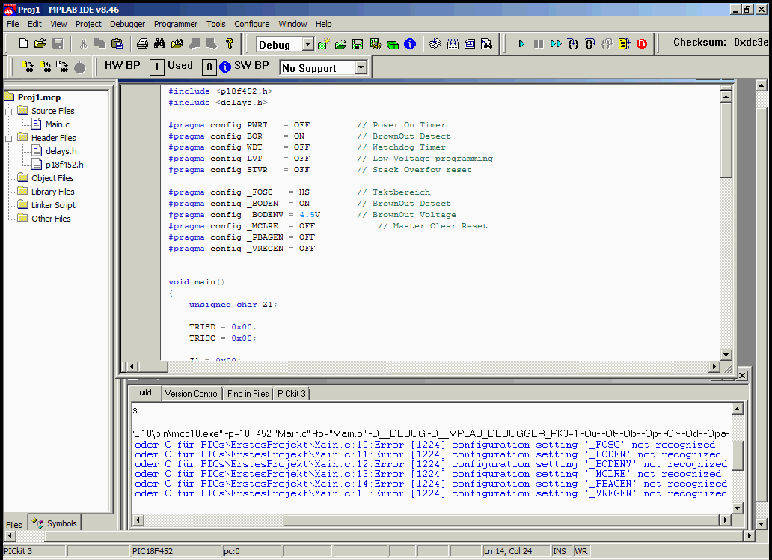Select delays.h in the project tree

point(61,151)
